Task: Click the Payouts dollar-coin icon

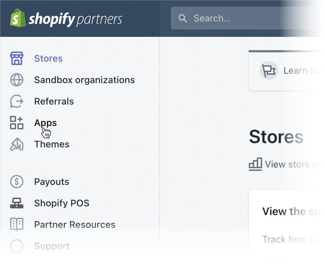Action: click(x=17, y=182)
